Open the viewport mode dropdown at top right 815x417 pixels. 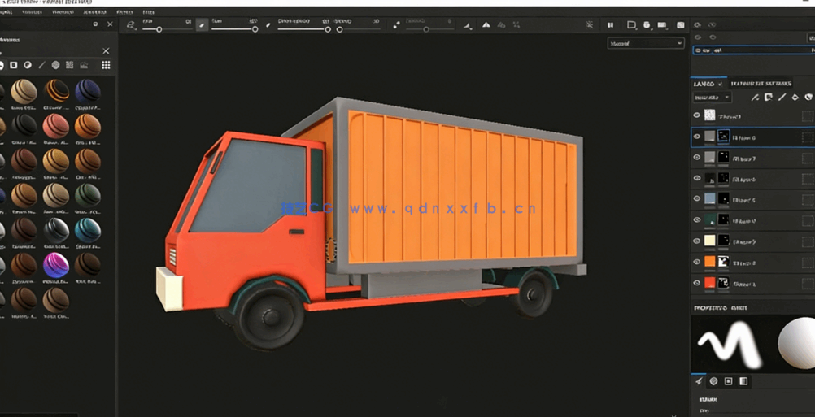[646, 43]
